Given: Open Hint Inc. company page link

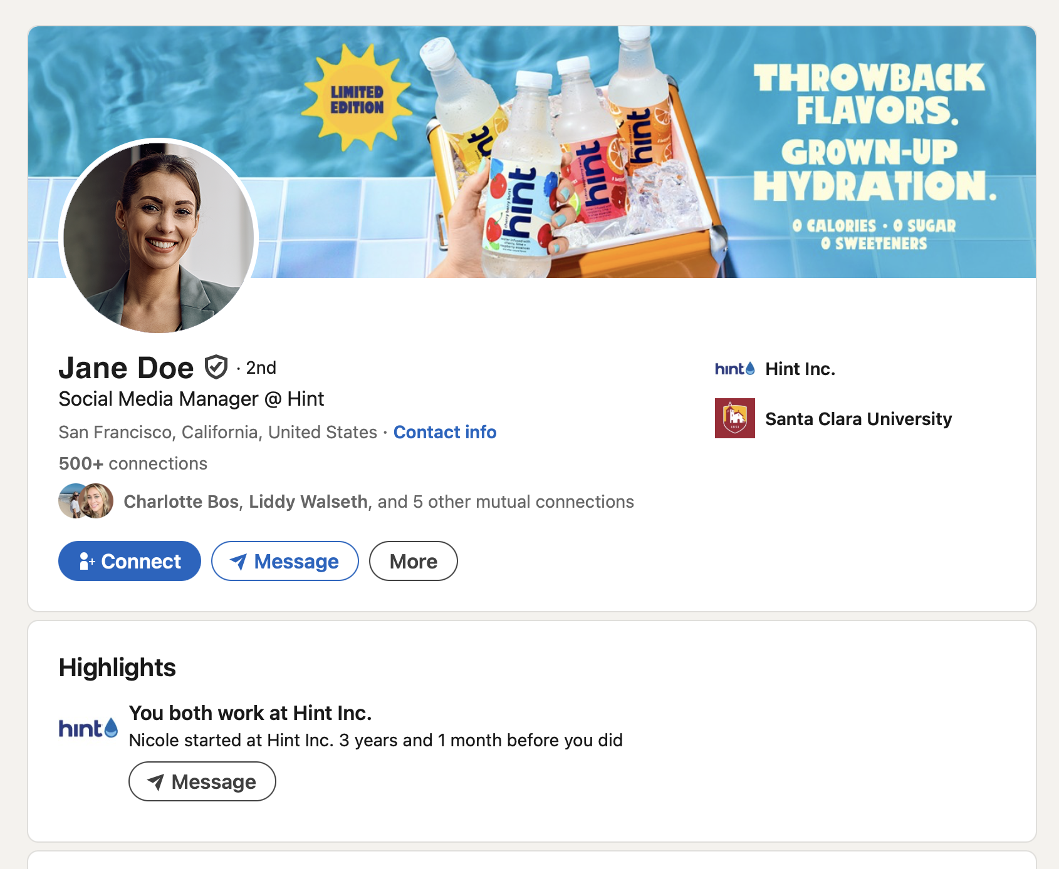Looking at the screenshot, I should (x=800, y=369).
